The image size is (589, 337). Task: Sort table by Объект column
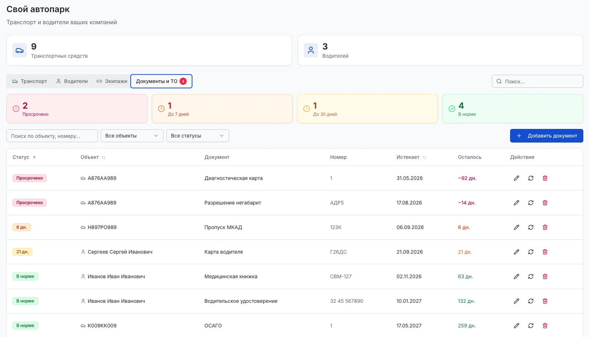(x=93, y=157)
